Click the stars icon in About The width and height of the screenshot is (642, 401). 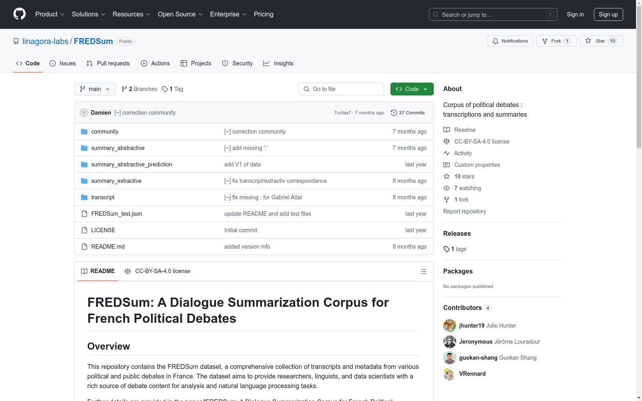tap(447, 176)
